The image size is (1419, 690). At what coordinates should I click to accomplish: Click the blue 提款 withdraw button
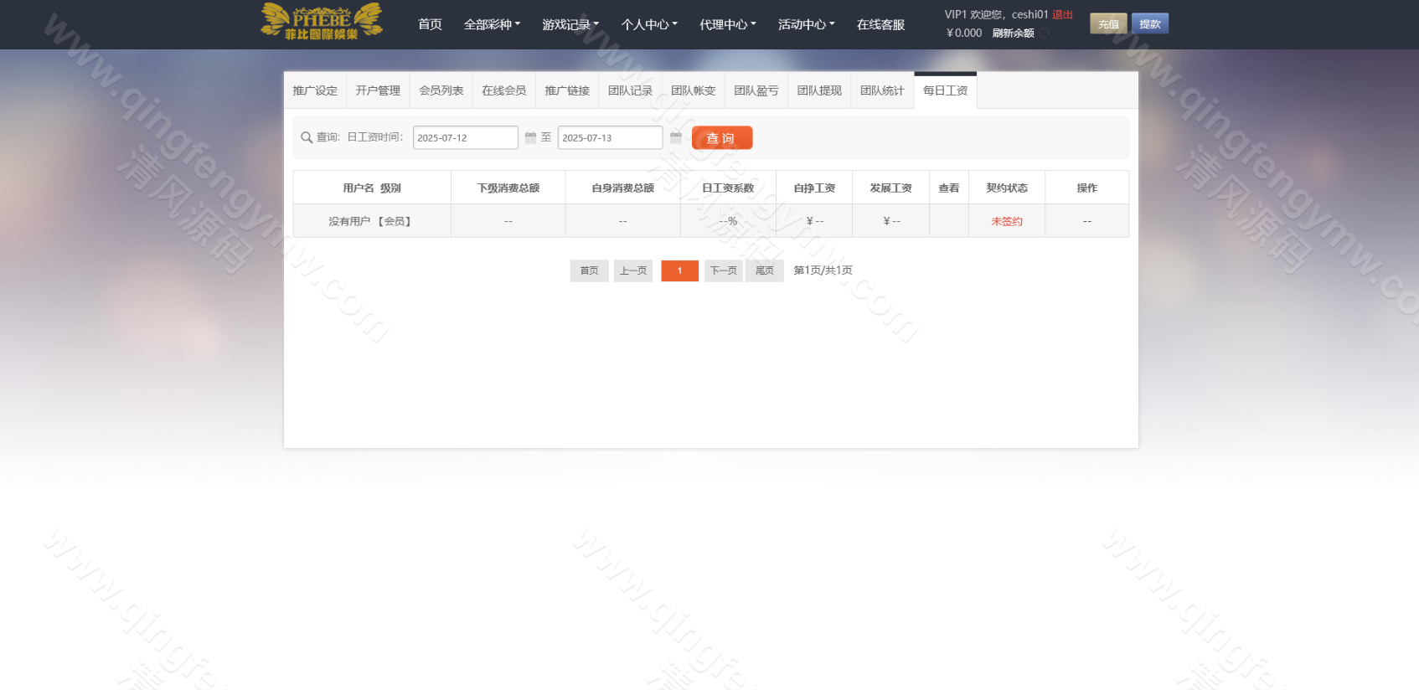point(1149,24)
